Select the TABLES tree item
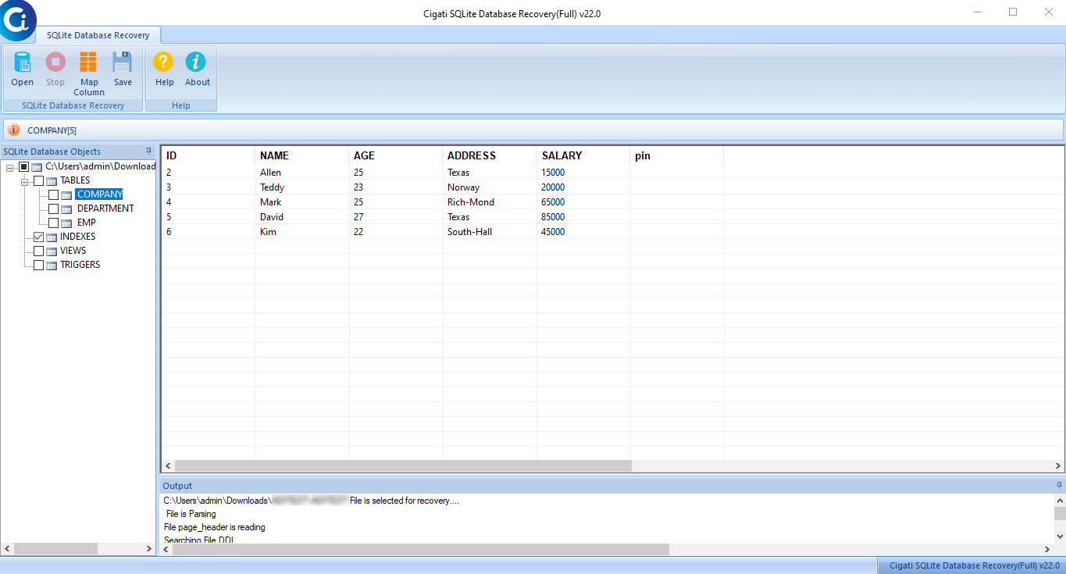Image resolution: width=1066 pixels, height=574 pixels. pos(75,180)
